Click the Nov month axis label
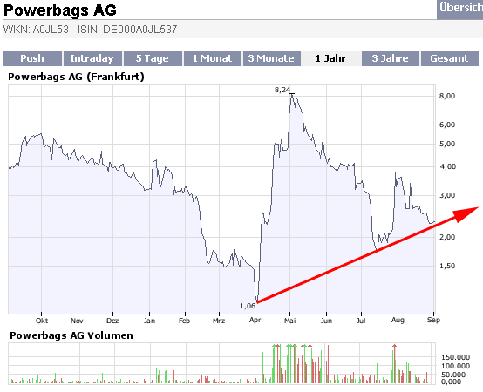483x392 pixels. pos(77,321)
